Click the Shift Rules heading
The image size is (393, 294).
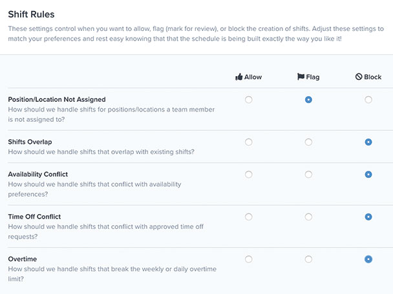click(31, 14)
